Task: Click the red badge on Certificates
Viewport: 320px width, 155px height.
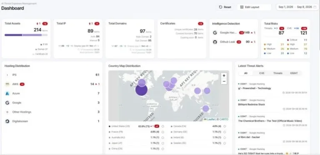Action: coord(200,24)
